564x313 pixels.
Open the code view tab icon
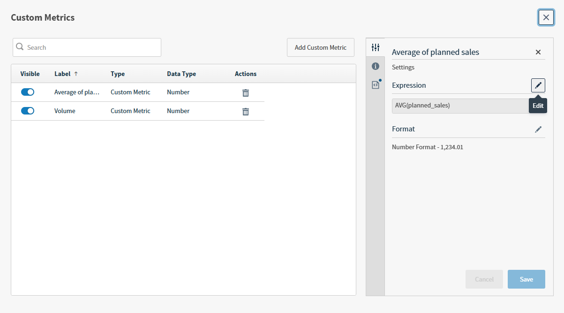[375, 85]
